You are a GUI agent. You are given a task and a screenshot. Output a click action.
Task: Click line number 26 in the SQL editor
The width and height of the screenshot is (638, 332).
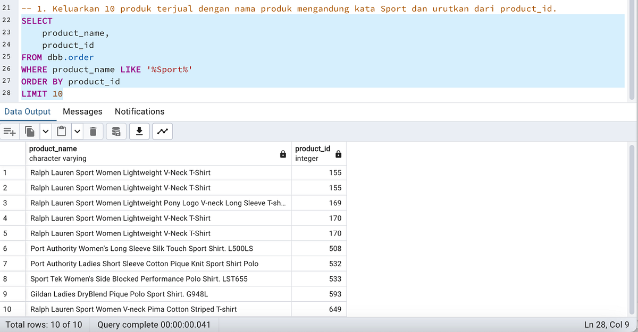pyautogui.click(x=11, y=69)
